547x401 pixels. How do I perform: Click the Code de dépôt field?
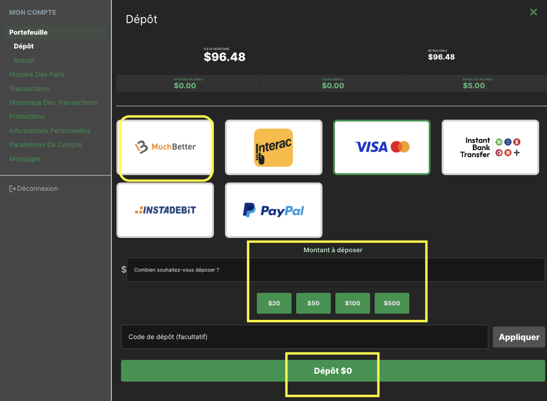tap(304, 337)
